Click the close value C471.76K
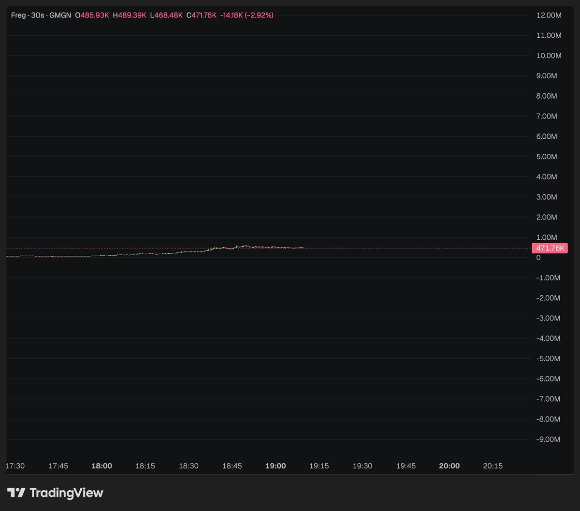The height and width of the screenshot is (511, 580). pyautogui.click(x=201, y=15)
